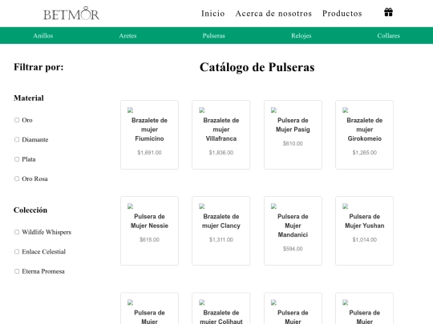Click broken image of Brazalete Clancy
The image size is (433, 324).
point(202,206)
